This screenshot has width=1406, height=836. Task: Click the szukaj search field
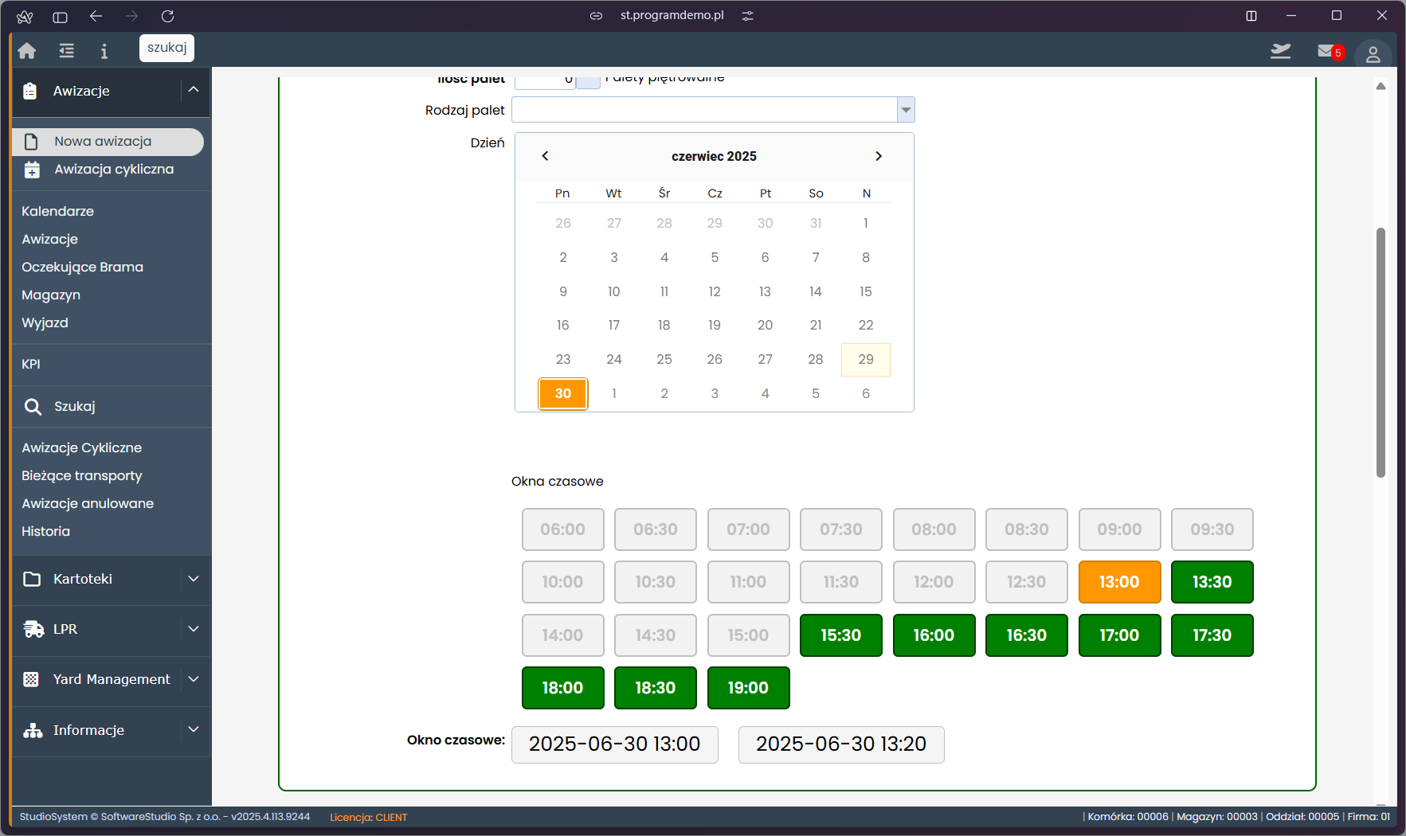166,48
